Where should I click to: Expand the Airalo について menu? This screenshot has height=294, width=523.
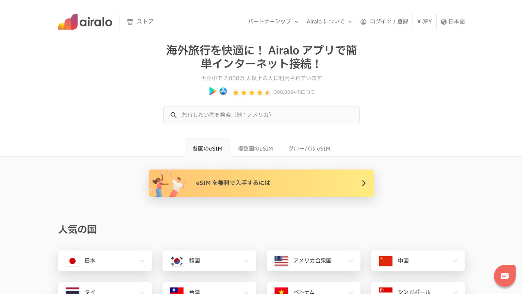coord(329,22)
